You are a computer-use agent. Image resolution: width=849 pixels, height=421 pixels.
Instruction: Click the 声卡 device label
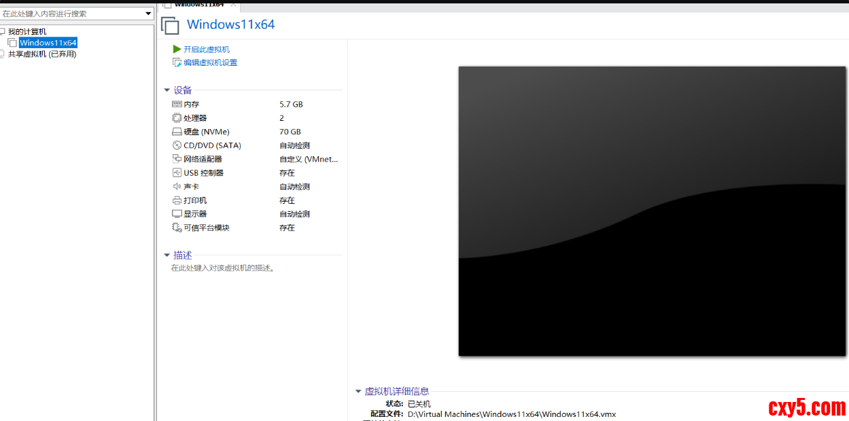pyautogui.click(x=191, y=187)
